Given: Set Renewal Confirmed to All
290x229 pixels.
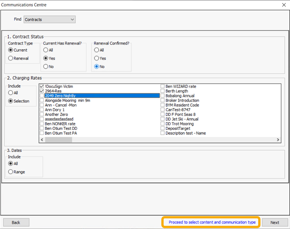Looking at the screenshot, I should 97,50.
